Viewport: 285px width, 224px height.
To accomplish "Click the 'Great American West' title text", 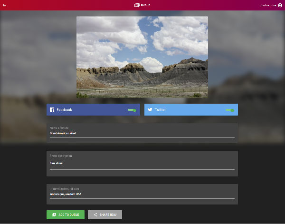I will 63,134.
